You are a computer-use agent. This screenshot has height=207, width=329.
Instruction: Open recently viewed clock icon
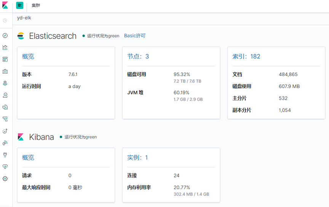coord(5,20)
